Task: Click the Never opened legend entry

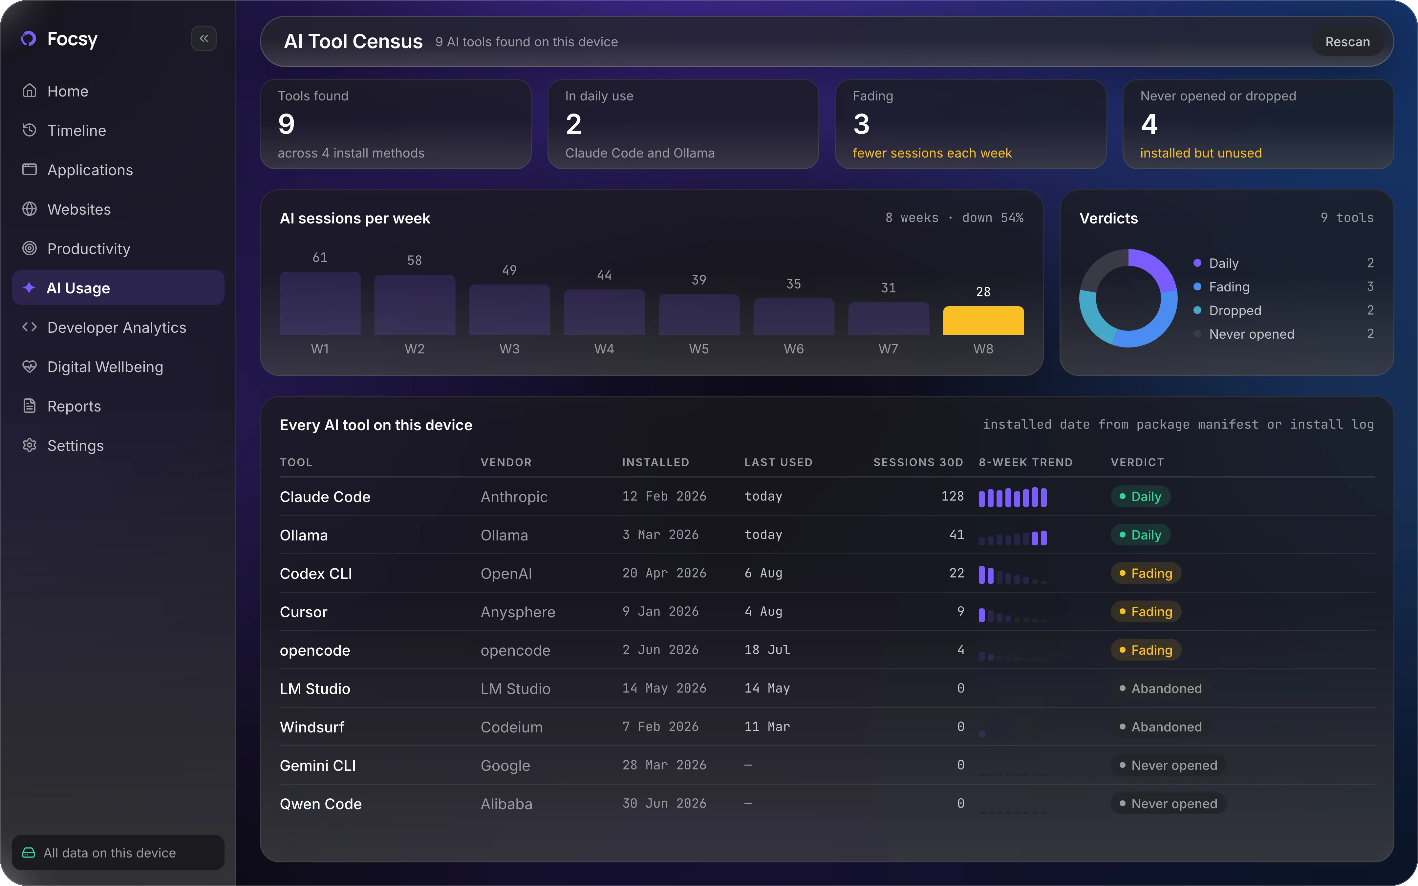Action: 1283,334
